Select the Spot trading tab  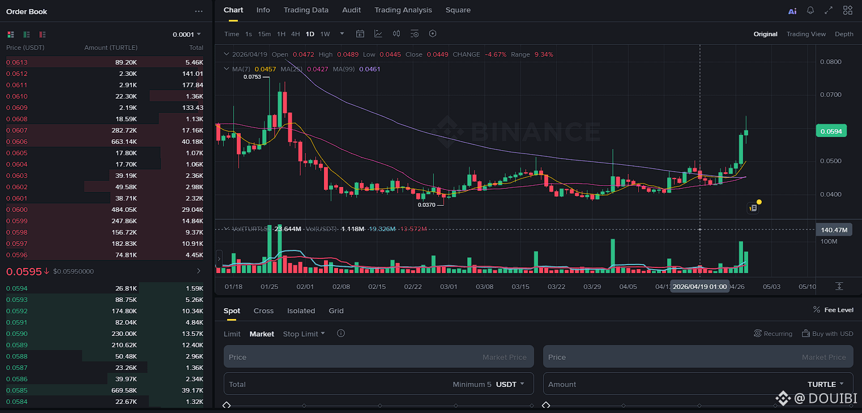(232, 310)
